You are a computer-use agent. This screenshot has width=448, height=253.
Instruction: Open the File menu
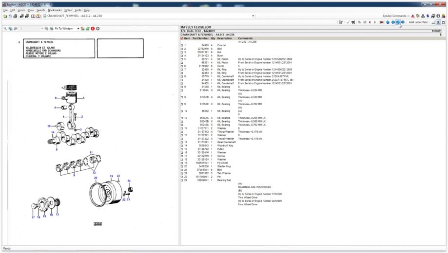5,10
